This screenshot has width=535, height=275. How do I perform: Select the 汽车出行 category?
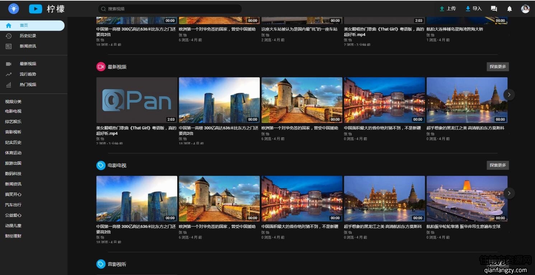pos(13,205)
